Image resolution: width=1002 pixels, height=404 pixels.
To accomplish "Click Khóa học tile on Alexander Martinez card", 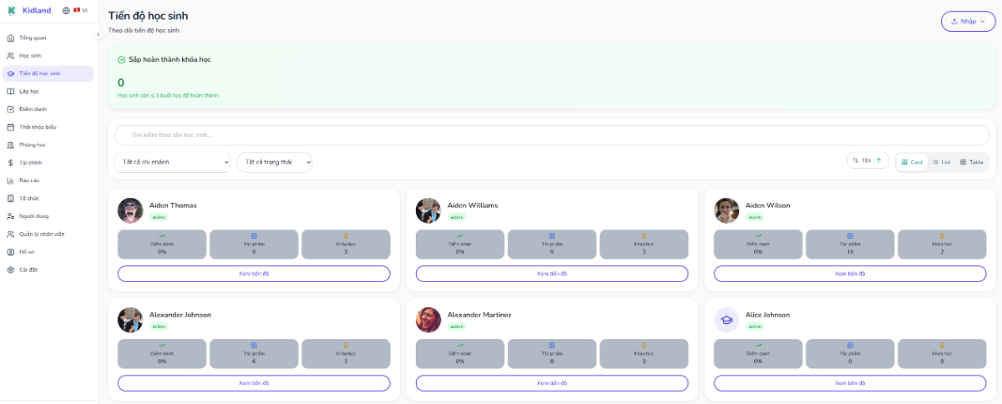I will pos(644,353).
